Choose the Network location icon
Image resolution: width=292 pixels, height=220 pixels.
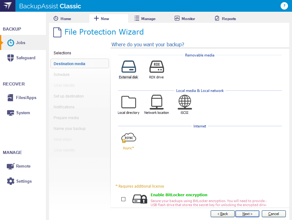156,102
